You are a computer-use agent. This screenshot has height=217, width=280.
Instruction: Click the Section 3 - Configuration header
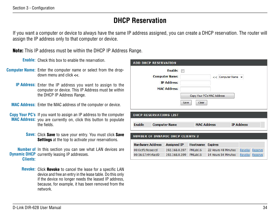[33, 8]
